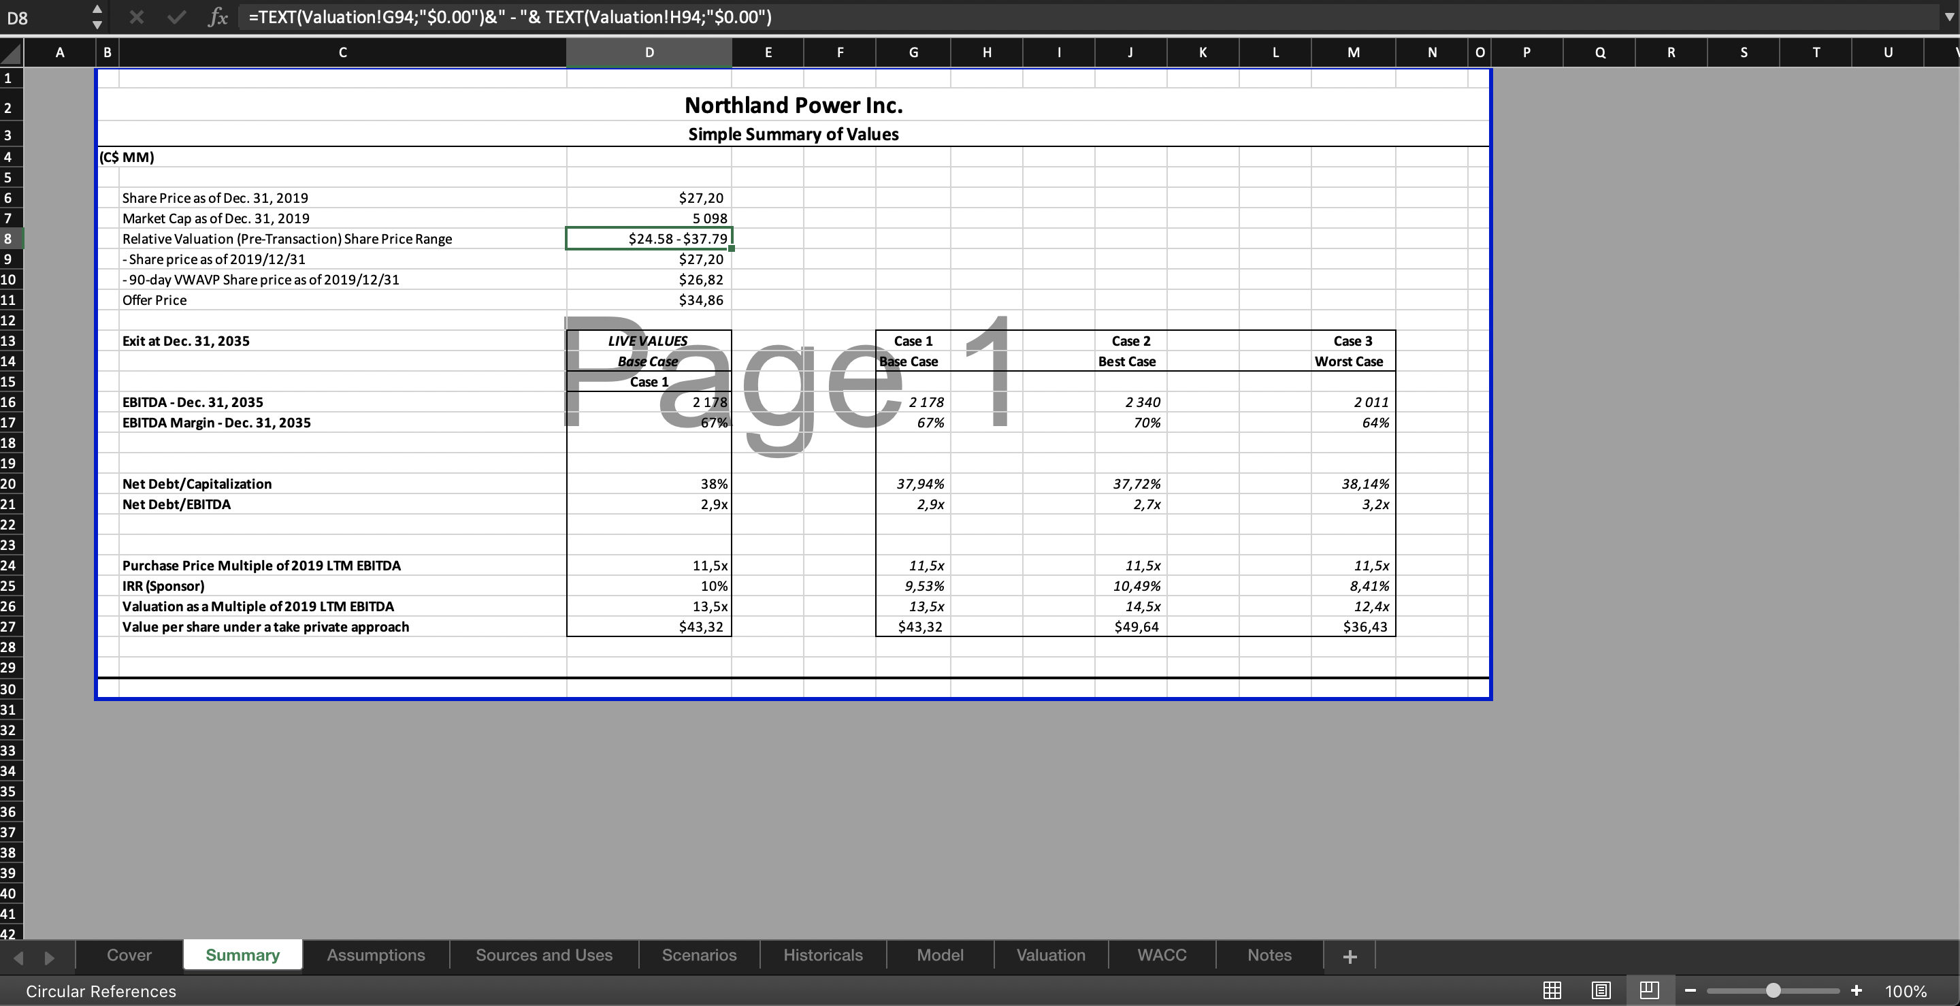This screenshot has height=1006, width=1960.
Task: Click the Exit at Dec. 31, 2035 label
Action: pyautogui.click(x=186, y=341)
